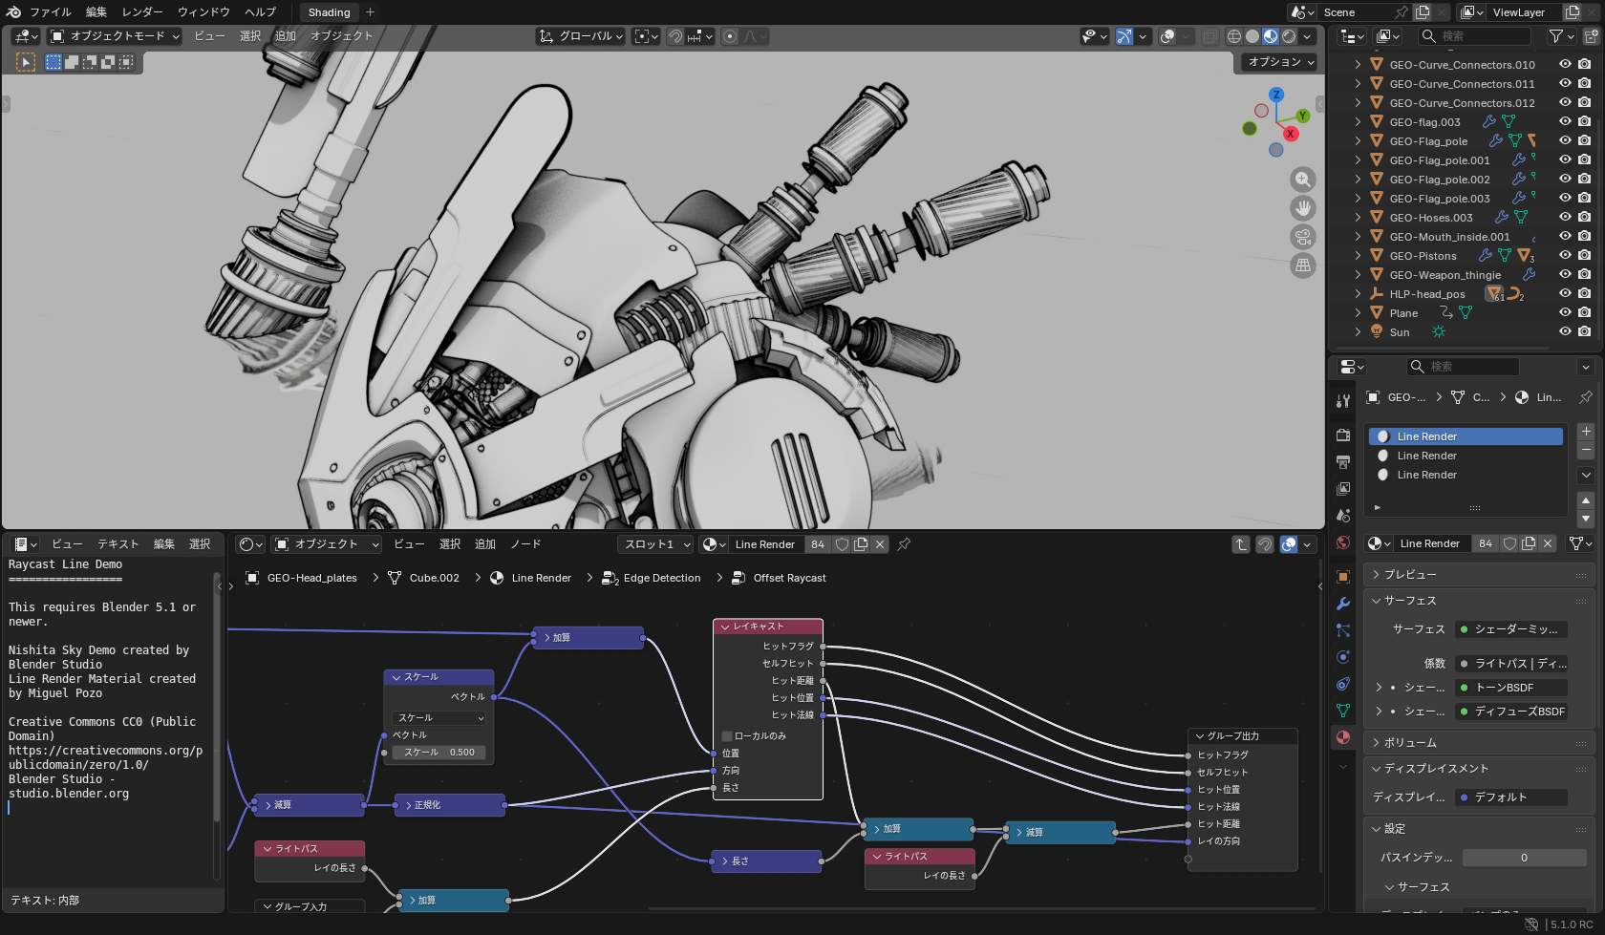This screenshot has height=935, width=1605.
Task: Open Modifier properties with the wrench icon
Action: point(1342,604)
